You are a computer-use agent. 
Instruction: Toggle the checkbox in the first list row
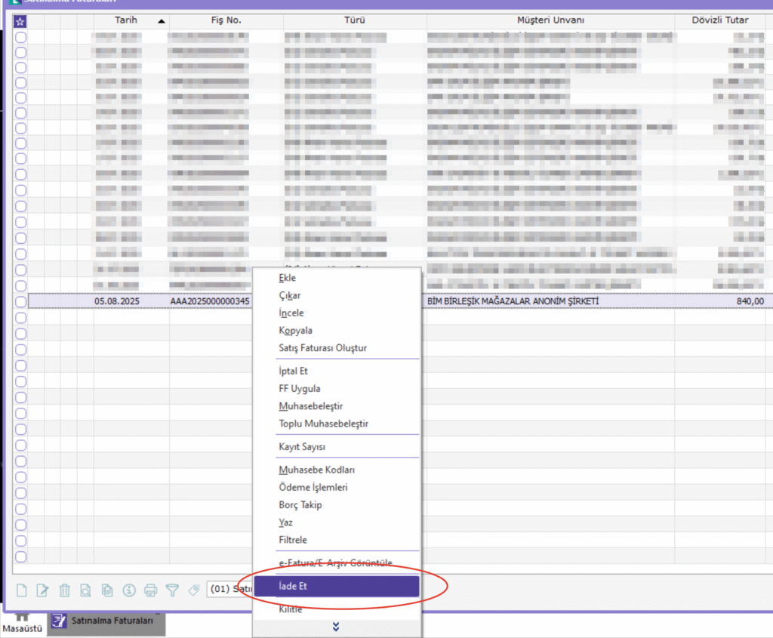(x=20, y=36)
